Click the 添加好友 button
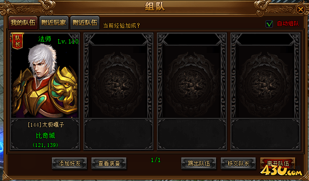 69,163
